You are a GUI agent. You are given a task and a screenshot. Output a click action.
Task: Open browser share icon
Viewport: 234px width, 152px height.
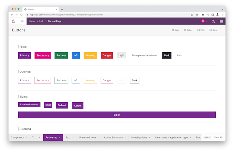point(192,14)
